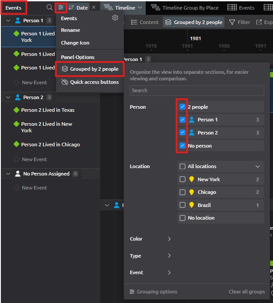Image resolution: width=273 pixels, height=303 pixels.
Task: Click the Content list icon
Action: 134,22
